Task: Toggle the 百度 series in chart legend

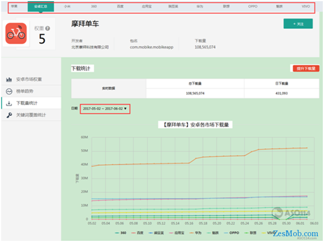Action: coord(137,233)
